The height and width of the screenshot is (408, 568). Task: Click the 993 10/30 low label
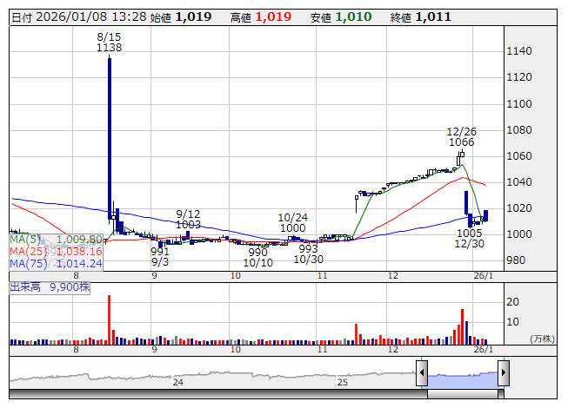tap(308, 254)
